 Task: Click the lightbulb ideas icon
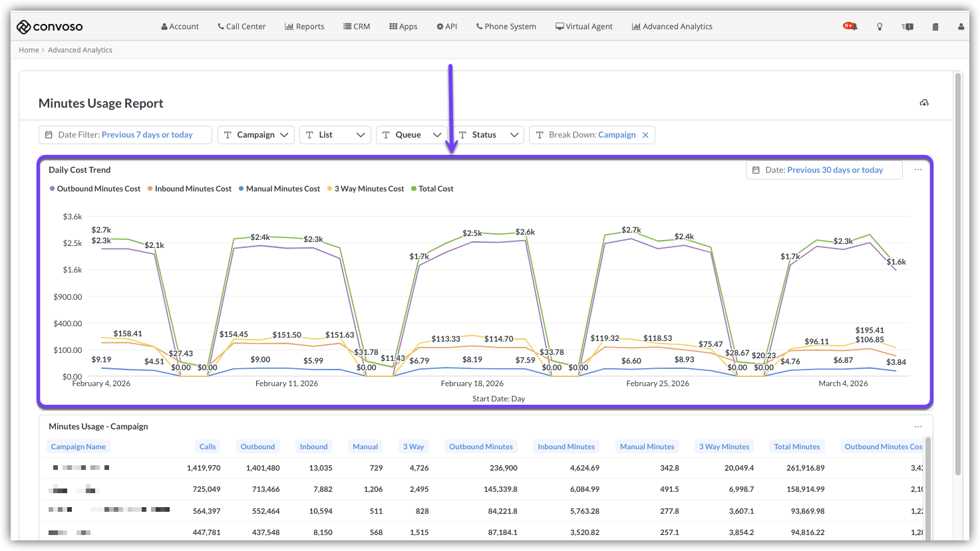tap(880, 27)
